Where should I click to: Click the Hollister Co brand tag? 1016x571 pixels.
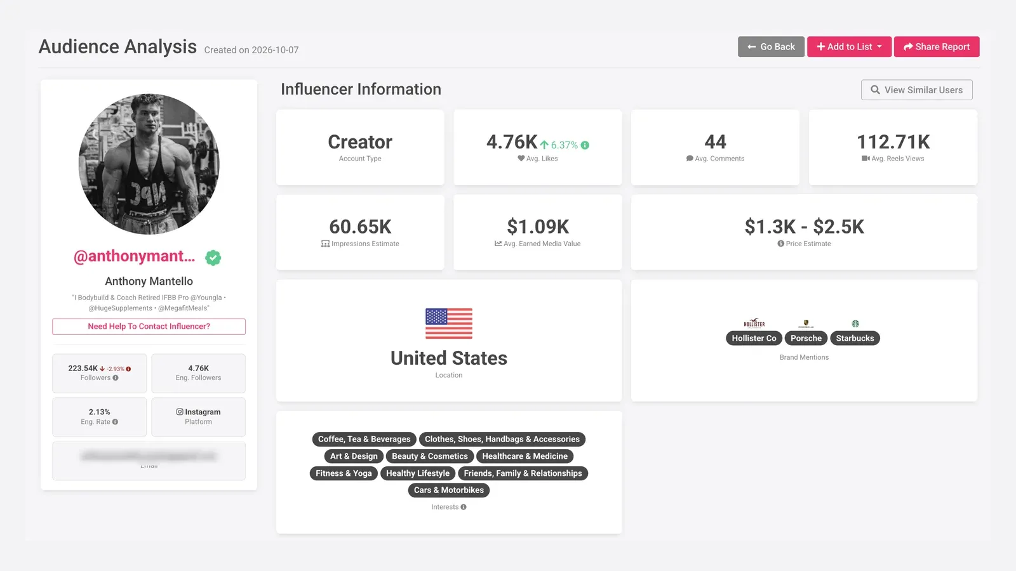coord(754,338)
